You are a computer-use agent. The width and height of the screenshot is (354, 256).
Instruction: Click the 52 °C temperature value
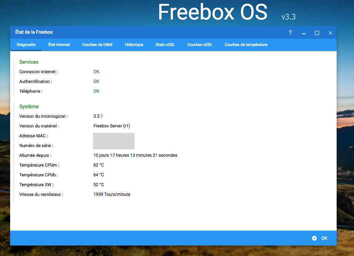click(99, 185)
